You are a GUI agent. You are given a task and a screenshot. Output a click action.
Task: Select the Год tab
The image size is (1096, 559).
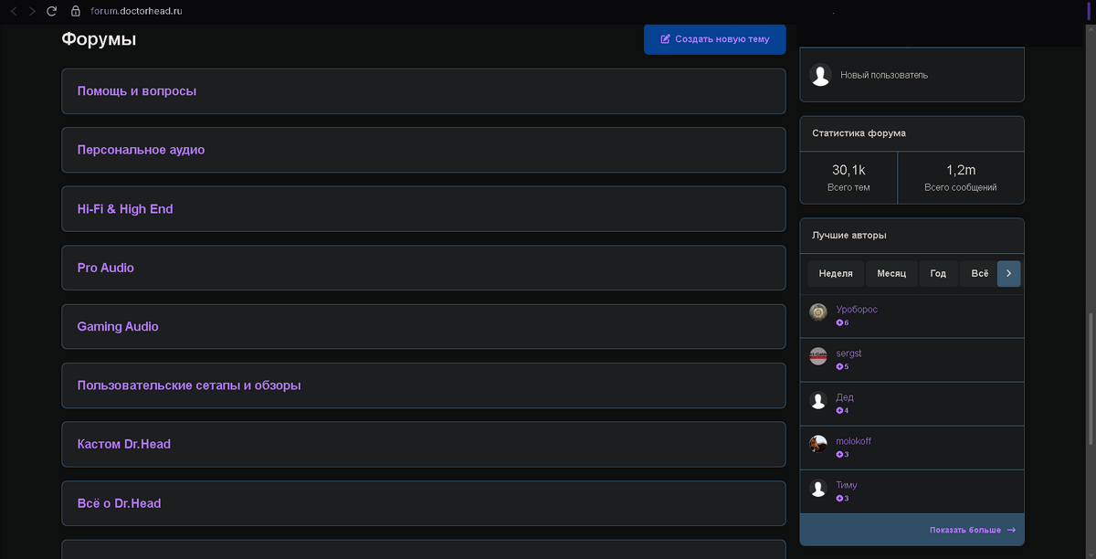pyautogui.click(x=938, y=273)
